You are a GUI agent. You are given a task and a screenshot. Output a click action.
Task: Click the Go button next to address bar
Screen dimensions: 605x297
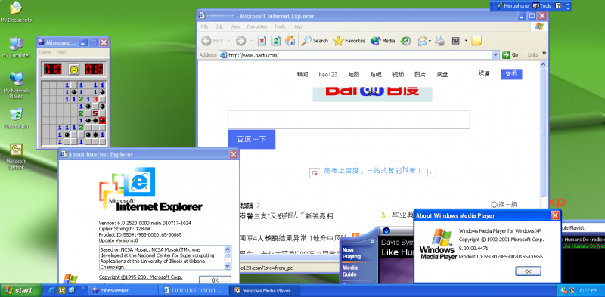click(x=510, y=55)
